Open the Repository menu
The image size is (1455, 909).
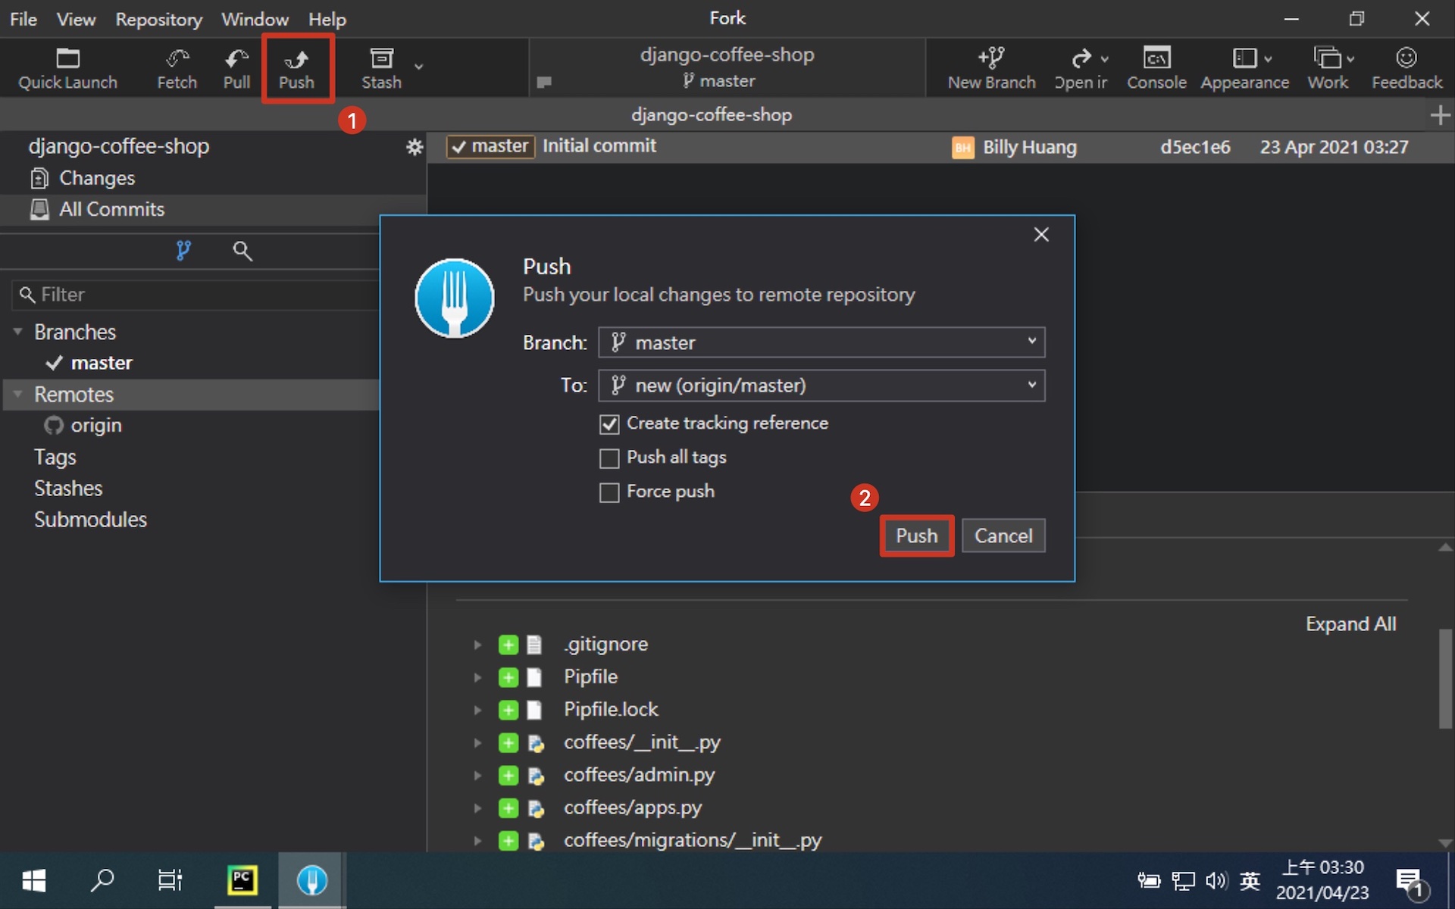(158, 19)
